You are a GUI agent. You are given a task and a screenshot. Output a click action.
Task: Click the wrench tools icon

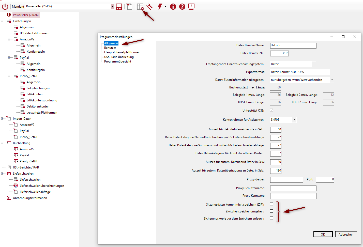click(149, 7)
